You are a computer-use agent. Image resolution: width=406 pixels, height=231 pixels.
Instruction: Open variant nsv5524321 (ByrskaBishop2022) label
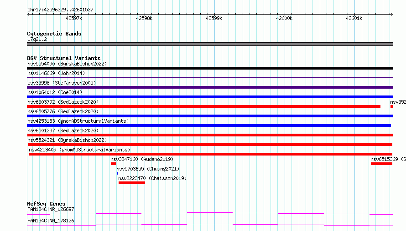[x=67, y=140]
